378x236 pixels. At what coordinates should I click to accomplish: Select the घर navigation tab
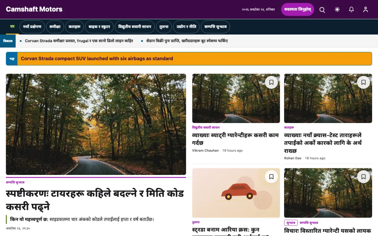click(12, 27)
